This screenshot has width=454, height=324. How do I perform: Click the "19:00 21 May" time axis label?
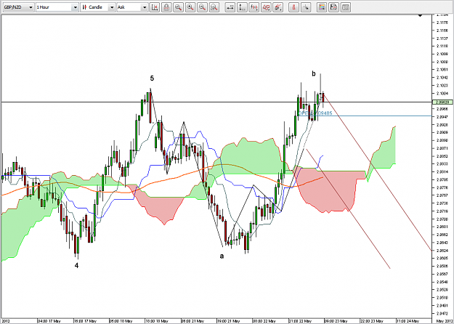(x=229, y=321)
